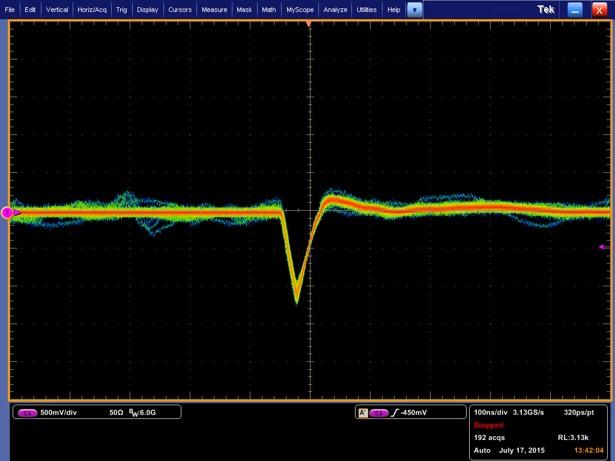
Task: Click the -450mV trigger level readout
Action: tap(414, 413)
